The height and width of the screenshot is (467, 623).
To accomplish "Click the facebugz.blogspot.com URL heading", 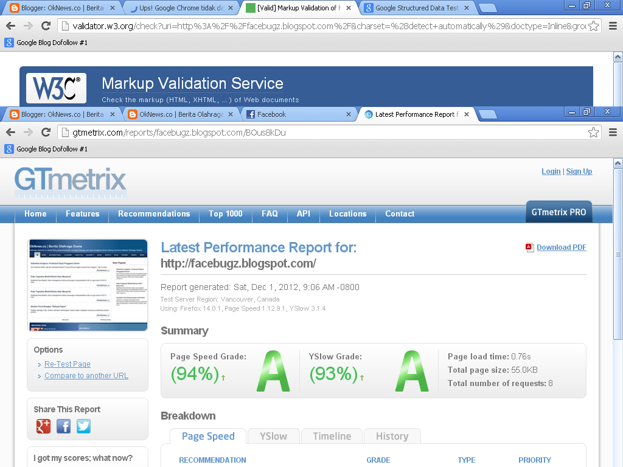I will pyautogui.click(x=238, y=263).
